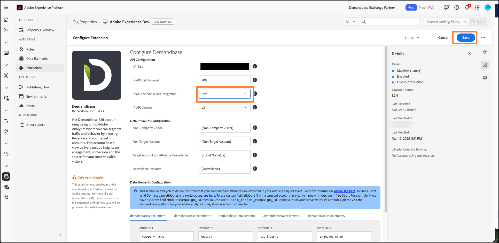The width and height of the screenshot is (499, 243).
Task: Expand Enable Adobe Target Integration dropdown
Action: pos(224,94)
